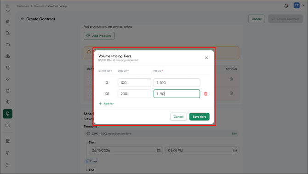Screen dimensions: 308x174
Task: Delete first product row in table
Action: pos(231,79)
